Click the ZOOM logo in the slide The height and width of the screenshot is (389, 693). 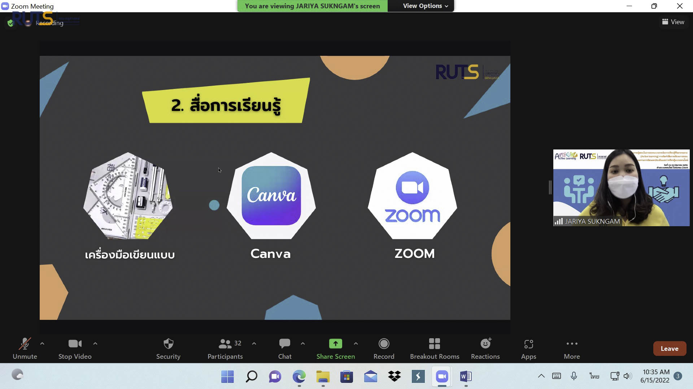(412, 196)
